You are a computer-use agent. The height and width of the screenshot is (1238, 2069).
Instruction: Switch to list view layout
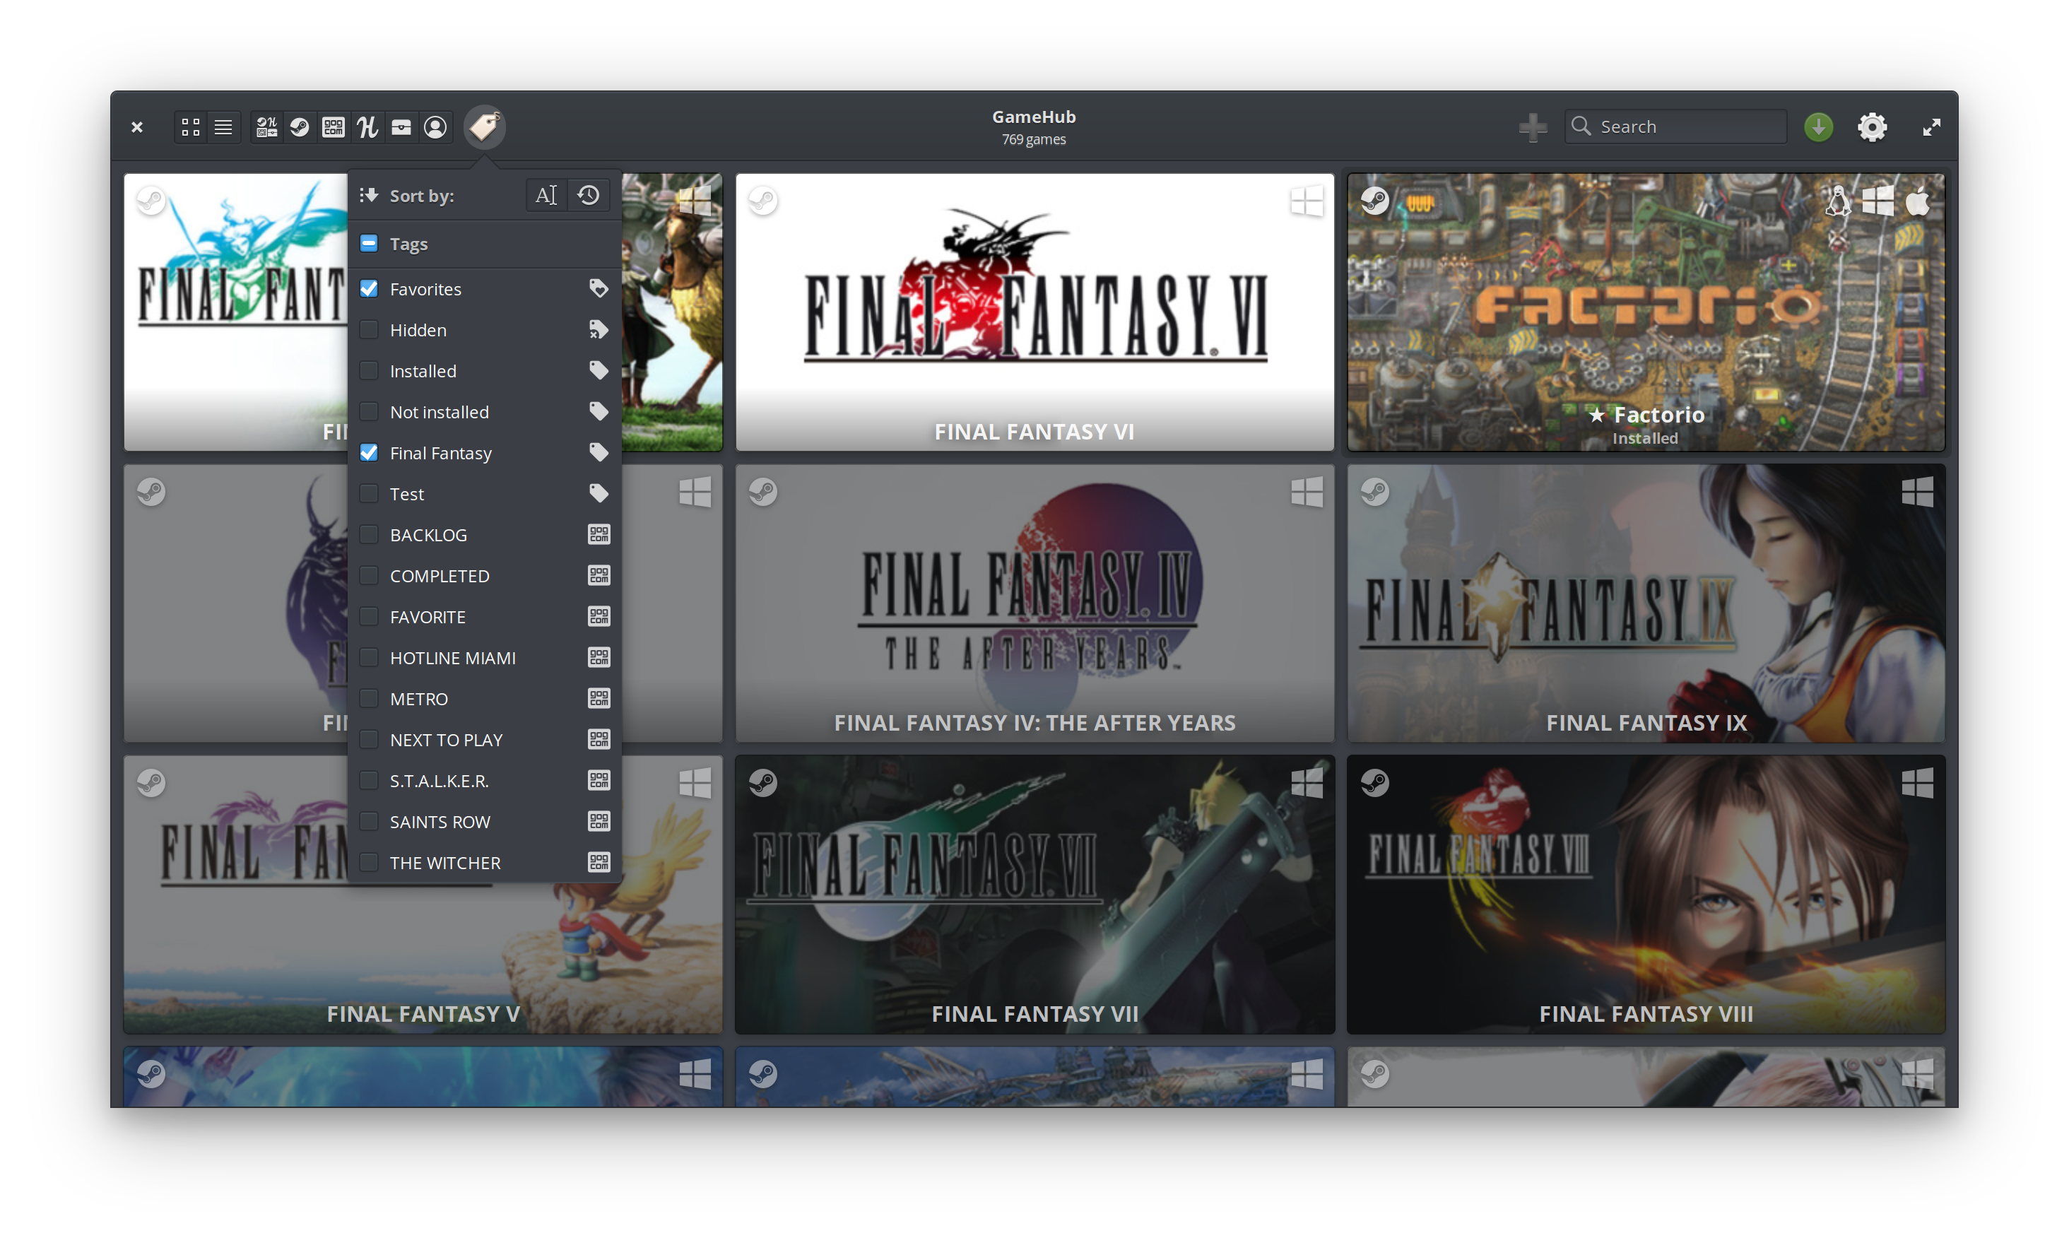pos(223,126)
